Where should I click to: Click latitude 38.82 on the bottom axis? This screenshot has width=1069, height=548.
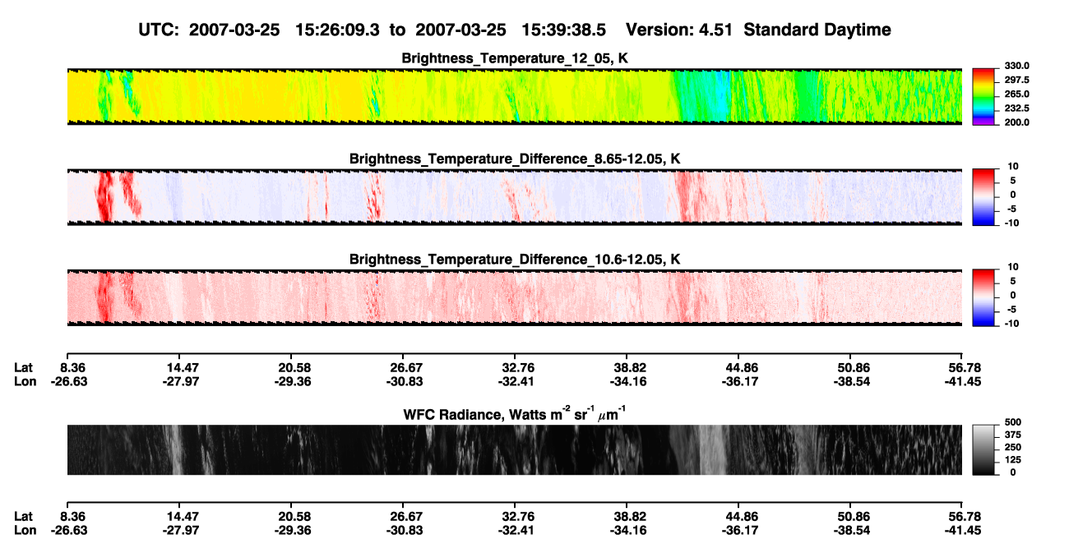point(630,517)
